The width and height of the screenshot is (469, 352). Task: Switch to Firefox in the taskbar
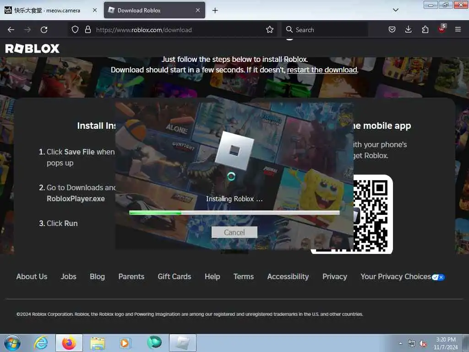tap(69, 343)
